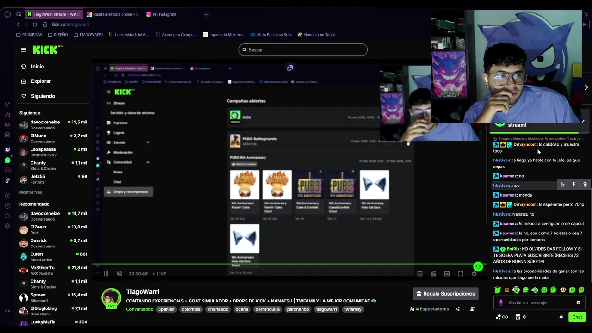The height and width of the screenshot is (333, 592).
Task: Jump to LIVE indicator in player
Action: click(159, 274)
